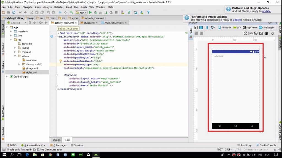Toggle the Blueprint view mode in preview
The image size is (282, 158).
pos(201,27)
